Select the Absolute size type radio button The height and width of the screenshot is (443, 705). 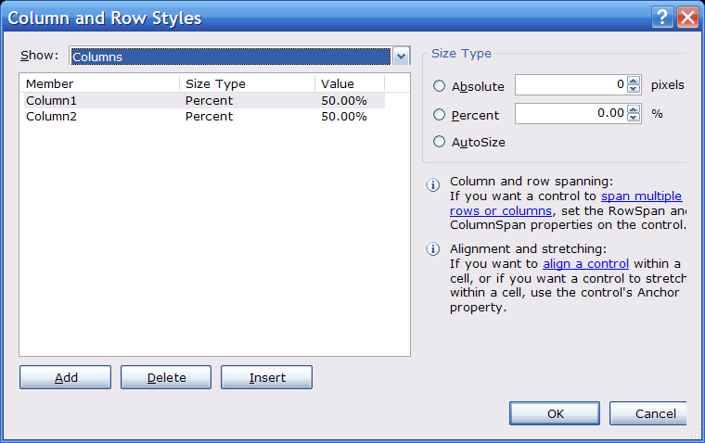(x=440, y=86)
